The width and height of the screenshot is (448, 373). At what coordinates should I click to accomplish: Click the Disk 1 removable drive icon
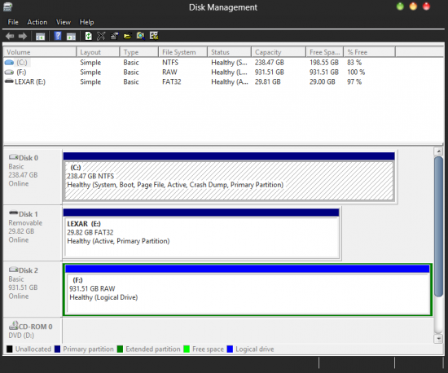coord(13,213)
